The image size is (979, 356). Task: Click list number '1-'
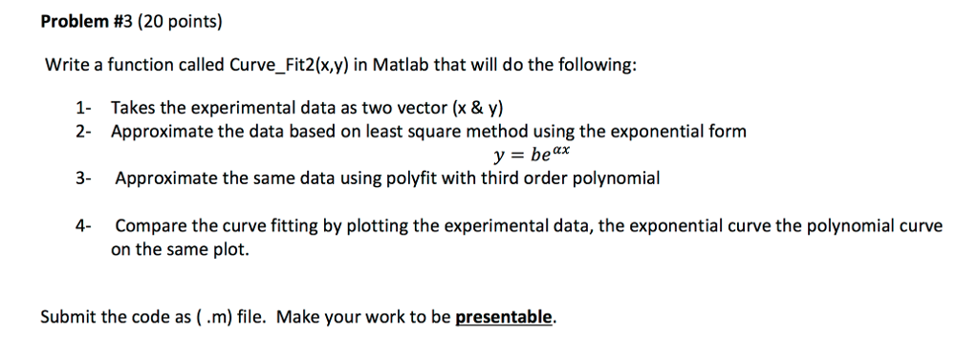(x=84, y=109)
